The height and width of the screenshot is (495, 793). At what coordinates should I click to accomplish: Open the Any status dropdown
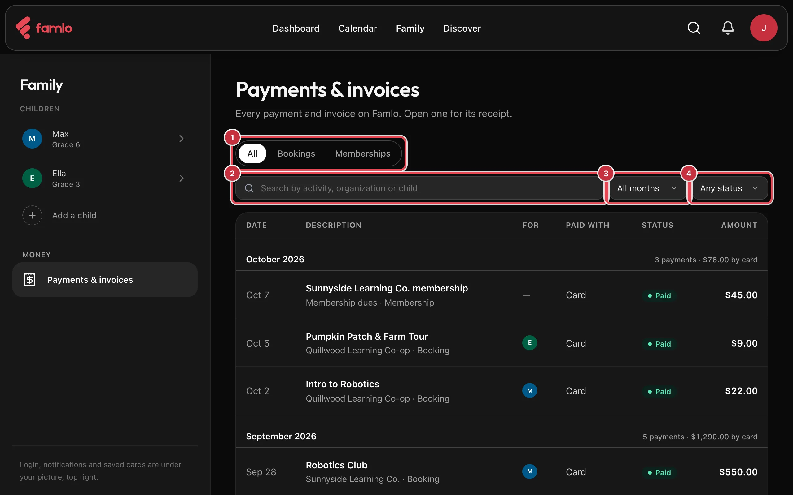(x=730, y=188)
